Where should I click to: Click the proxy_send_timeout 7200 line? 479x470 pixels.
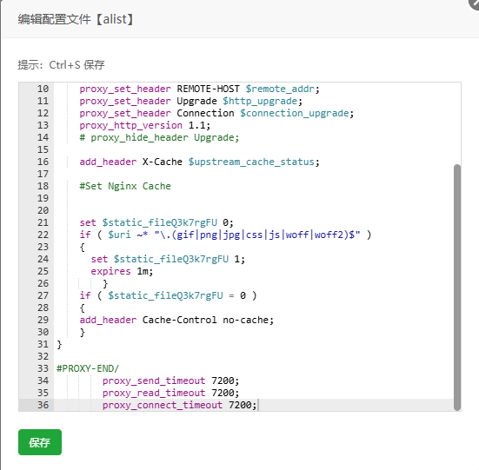[170, 381]
